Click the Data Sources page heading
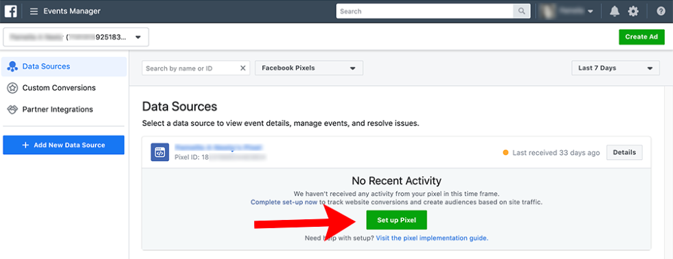This screenshot has height=259, width=673. [179, 107]
